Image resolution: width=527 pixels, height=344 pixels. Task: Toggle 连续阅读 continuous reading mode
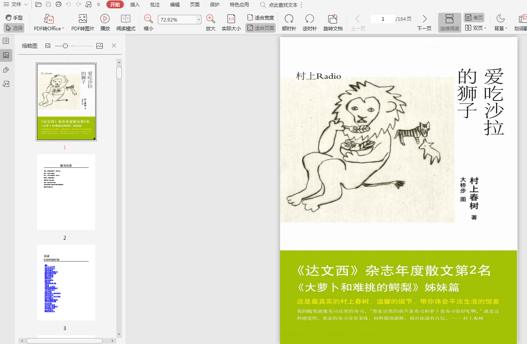(449, 23)
